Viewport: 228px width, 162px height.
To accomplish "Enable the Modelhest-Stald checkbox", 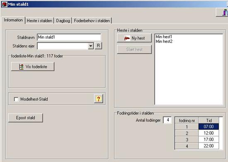I will click(x=16, y=99).
